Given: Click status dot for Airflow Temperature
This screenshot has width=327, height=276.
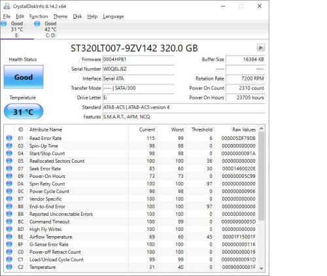Looking at the screenshot, I should (9, 237).
